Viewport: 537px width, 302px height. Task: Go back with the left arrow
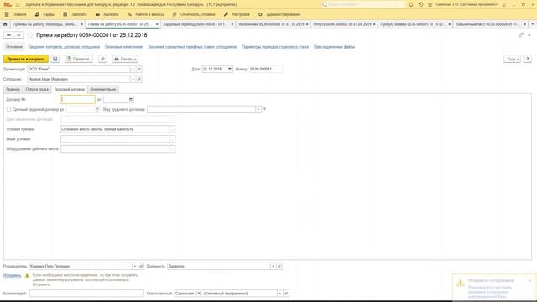(9, 35)
